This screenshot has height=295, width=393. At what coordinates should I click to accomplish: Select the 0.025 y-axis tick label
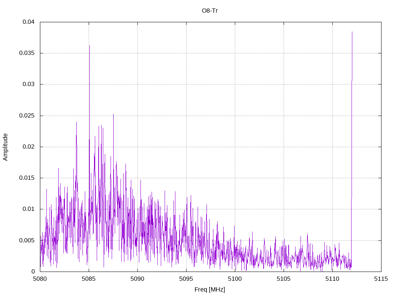[27, 116]
